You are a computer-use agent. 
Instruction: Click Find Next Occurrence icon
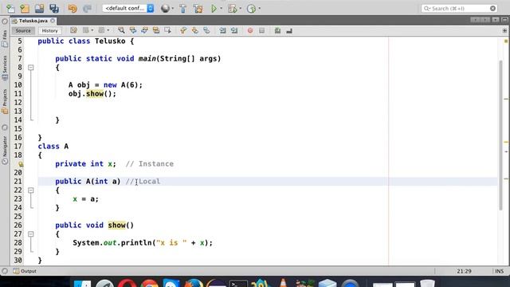144,30
